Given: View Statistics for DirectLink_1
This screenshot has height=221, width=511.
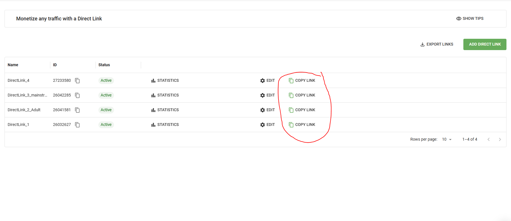Looking at the screenshot, I should (x=165, y=125).
